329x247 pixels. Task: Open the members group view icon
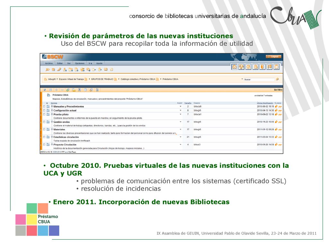pyautogui.click(x=241, y=67)
